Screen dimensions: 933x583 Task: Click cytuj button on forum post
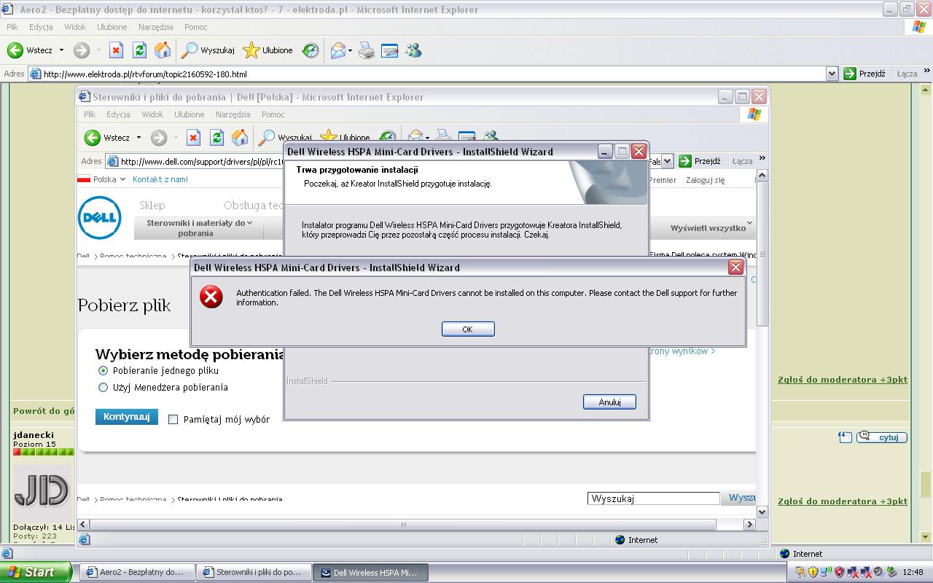(882, 437)
